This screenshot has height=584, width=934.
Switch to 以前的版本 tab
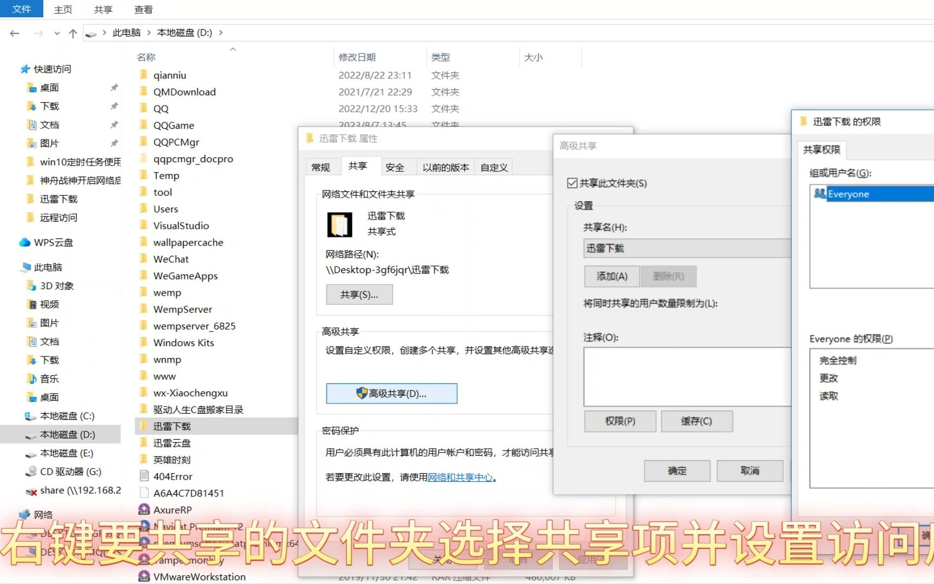[x=445, y=168]
